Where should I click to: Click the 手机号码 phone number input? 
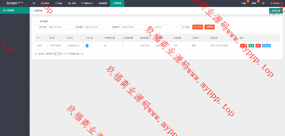tap(97, 27)
